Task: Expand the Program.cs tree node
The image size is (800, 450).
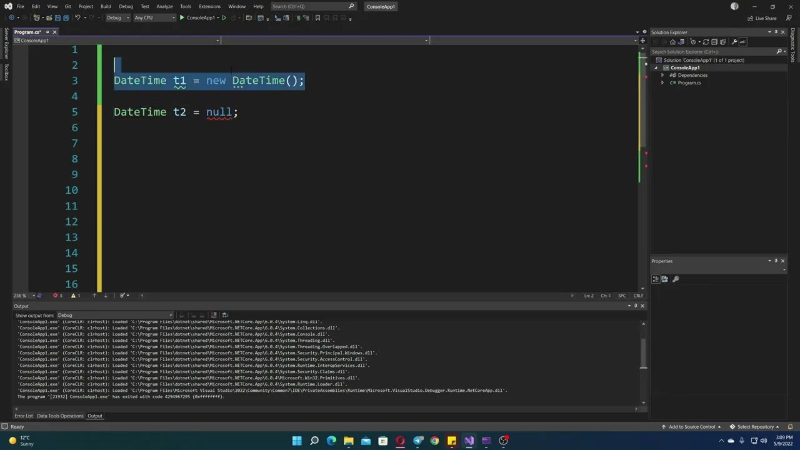Action: [662, 82]
